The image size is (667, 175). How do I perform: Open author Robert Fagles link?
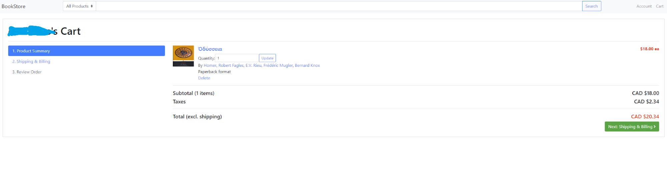(x=231, y=65)
